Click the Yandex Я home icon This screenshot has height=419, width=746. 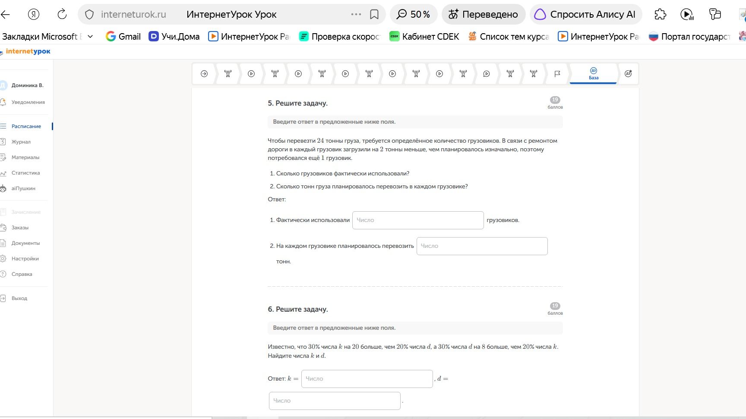point(34,14)
